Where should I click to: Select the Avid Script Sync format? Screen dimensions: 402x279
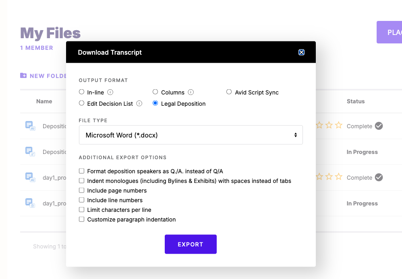tap(229, 92)
